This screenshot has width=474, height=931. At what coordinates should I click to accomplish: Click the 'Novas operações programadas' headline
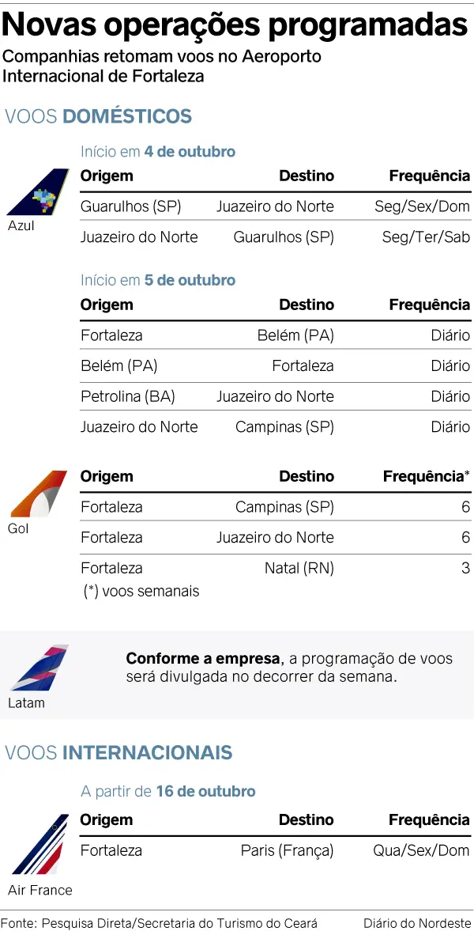pos(235,25)
